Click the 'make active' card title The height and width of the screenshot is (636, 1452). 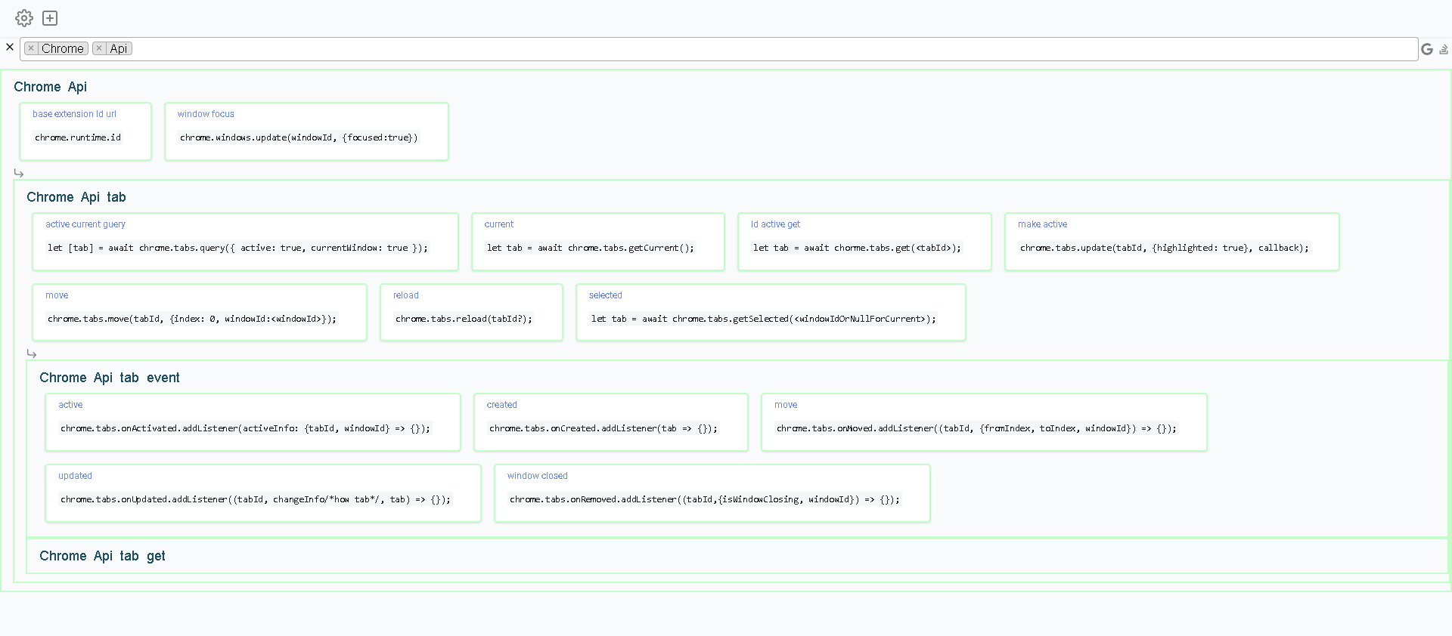point(1042,224)
